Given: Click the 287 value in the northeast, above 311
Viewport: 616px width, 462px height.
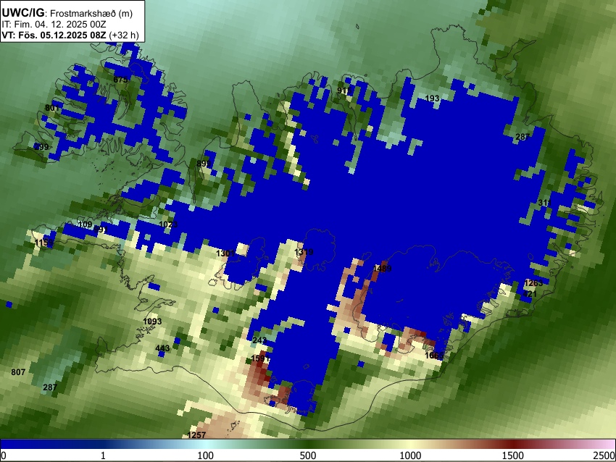Looking at the screenshot, I should pyautogui.click(x=523, y=137).
